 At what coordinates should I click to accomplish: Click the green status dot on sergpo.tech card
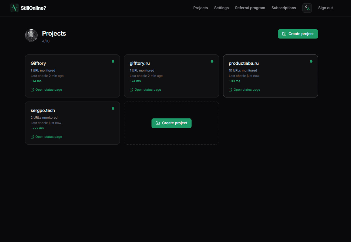(x=113, y=109)
